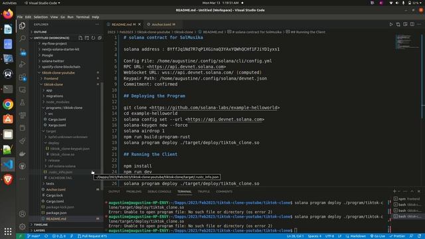Expand the migrations folder
425x239 pixels.
point(54,96)
